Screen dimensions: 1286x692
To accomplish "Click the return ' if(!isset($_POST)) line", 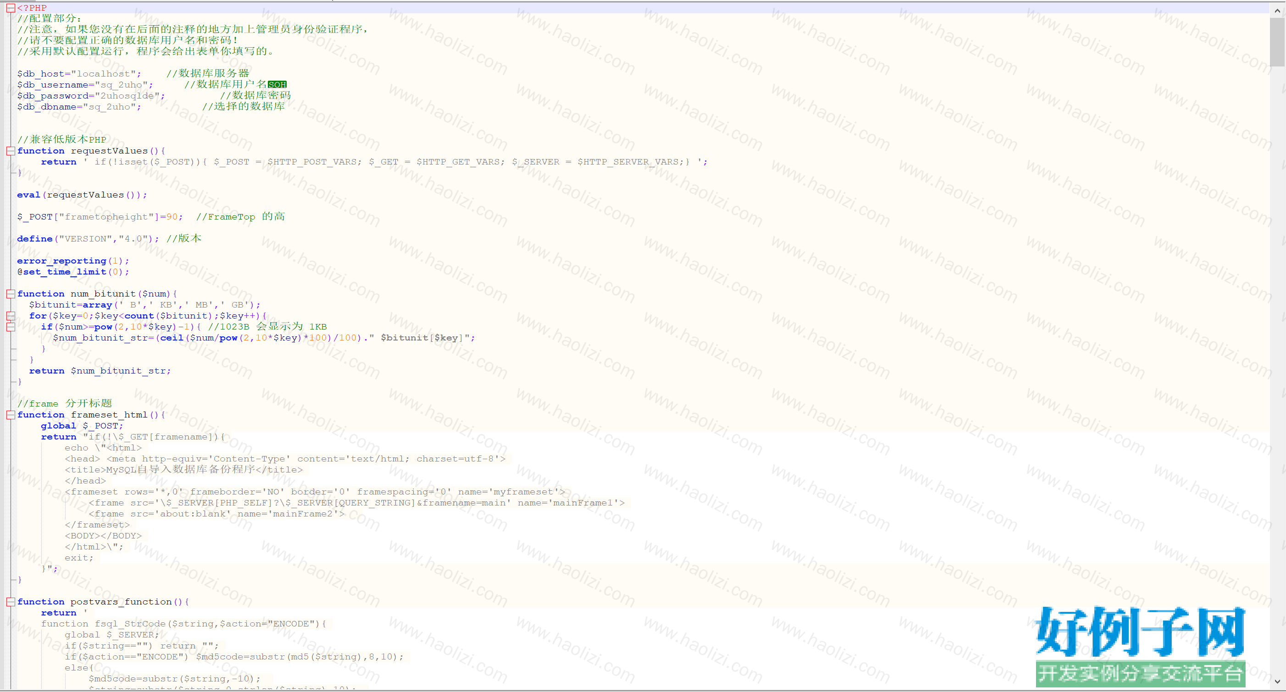I will click(x=374, y=162).
